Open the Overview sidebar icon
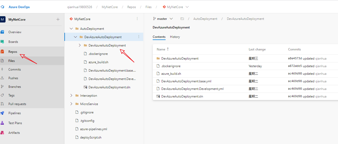The image size is (338, 144). (x=2, y=32)
